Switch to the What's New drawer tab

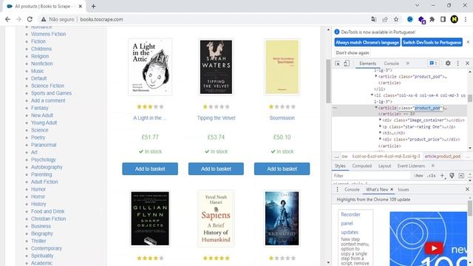click(377, 189)
